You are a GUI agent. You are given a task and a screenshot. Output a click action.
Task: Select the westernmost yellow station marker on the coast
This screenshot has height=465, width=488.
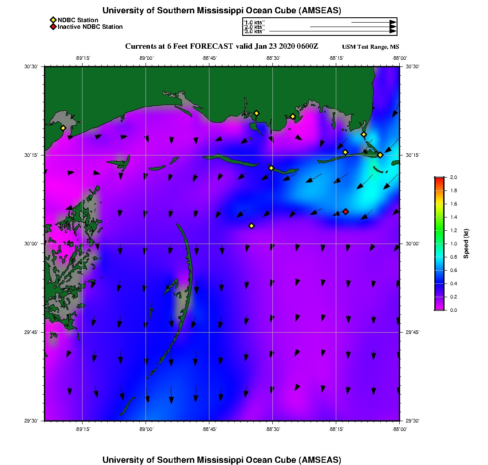(63, 128)
